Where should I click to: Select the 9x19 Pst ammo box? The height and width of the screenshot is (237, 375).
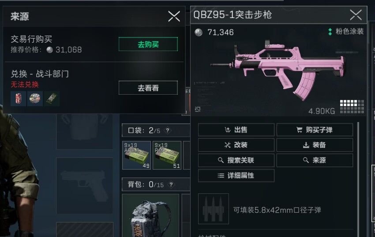click(167, 156)
